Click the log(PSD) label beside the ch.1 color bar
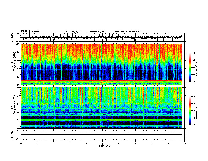The height and width of the screenshot is (161, 208). click(x=197, y=68)
